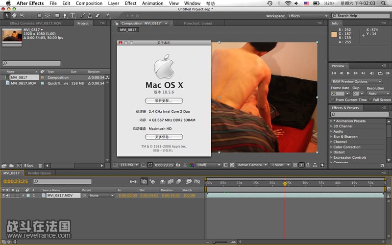Take a snapshot with camera icon
392x245 pixels.
click(x=178, y=165)
